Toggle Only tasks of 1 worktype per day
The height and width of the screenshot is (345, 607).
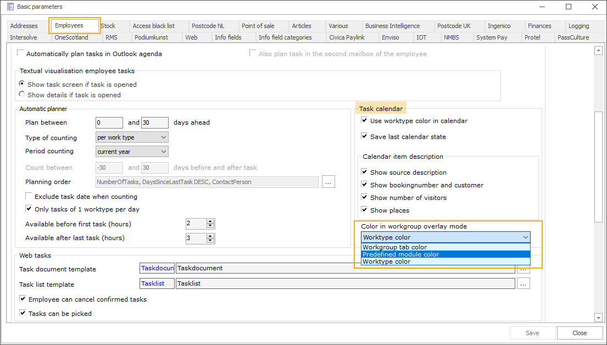(29, 209)
